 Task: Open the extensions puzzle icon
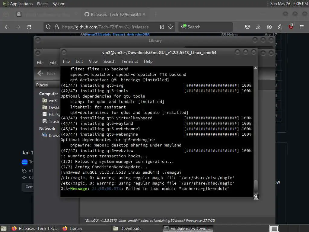pyautogui.click(x=280, y=27)
